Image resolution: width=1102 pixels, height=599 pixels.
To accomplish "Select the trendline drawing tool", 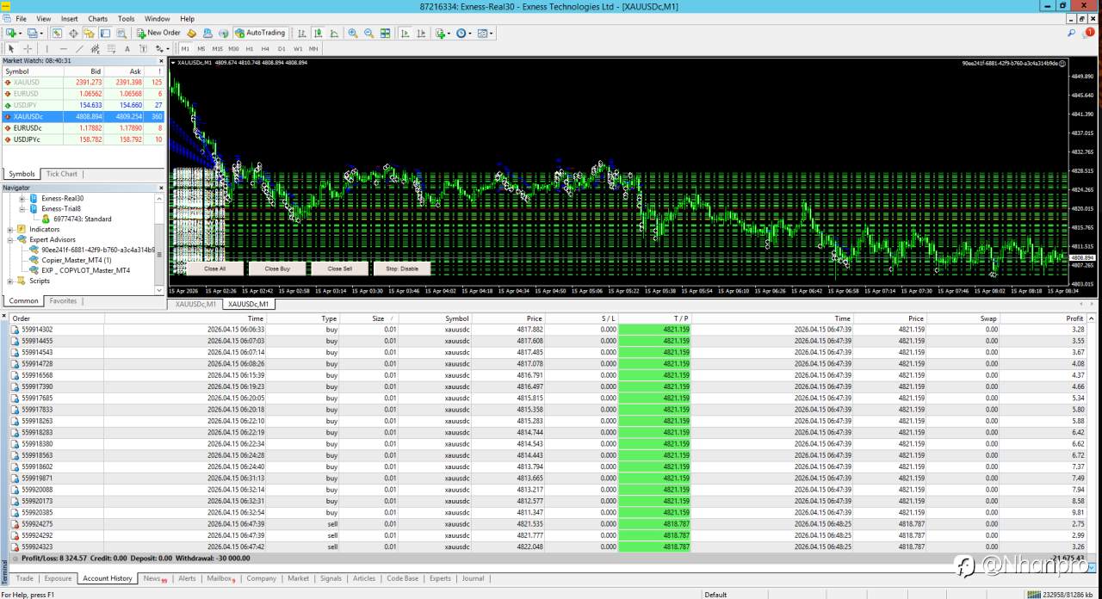I will point(79,48).
